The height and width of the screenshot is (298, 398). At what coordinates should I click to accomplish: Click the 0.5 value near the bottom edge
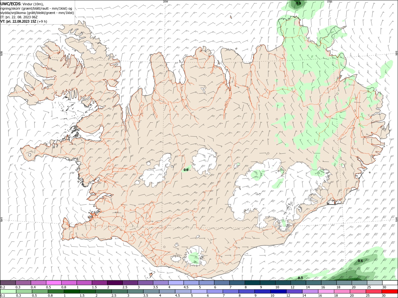pos(300,278)
